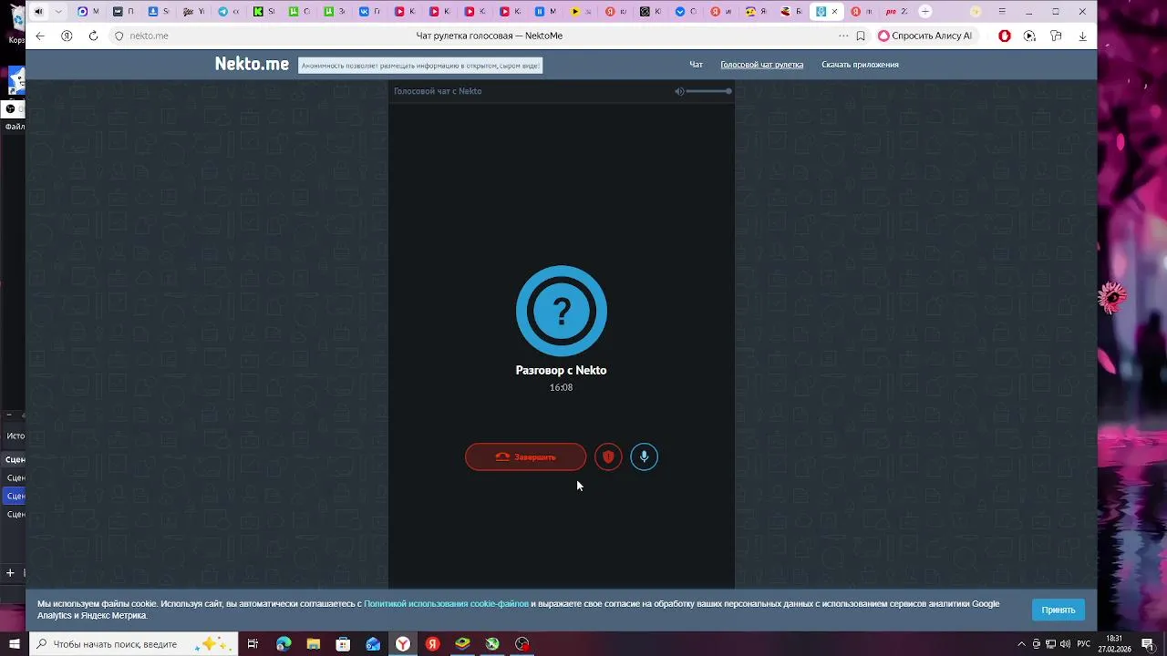This screenshot has height=656, width=1167.
Task: Accept cookies with Принять button
Action: [1058, 610]
